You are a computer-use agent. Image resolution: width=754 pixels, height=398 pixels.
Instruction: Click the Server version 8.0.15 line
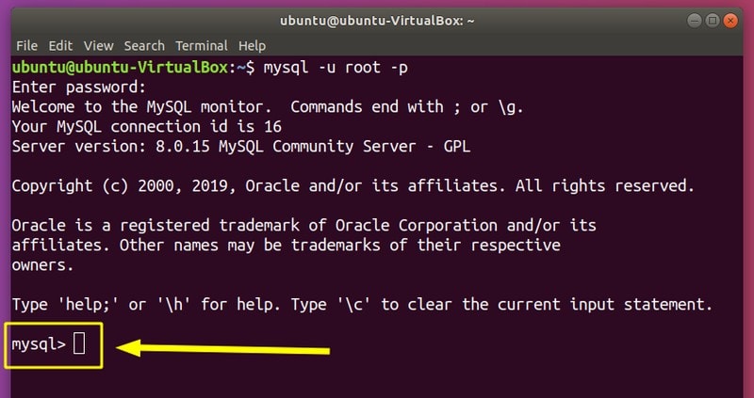[x=240, y=146]
